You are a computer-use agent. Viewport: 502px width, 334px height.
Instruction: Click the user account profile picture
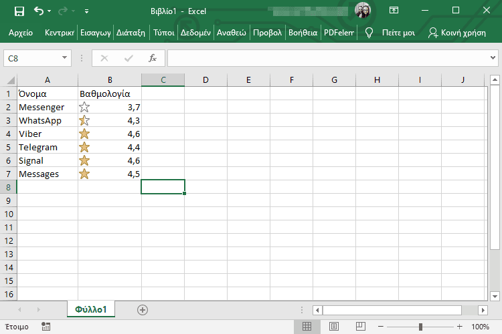[x=362, y=10]
